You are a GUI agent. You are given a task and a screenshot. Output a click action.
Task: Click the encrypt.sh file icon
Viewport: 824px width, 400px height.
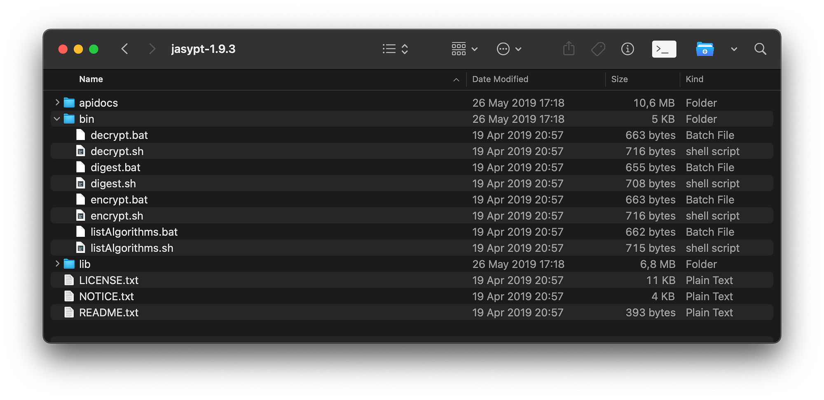[81, 215]
